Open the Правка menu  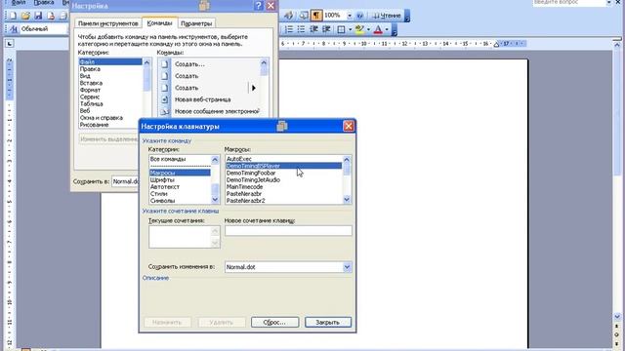point(44,2)
